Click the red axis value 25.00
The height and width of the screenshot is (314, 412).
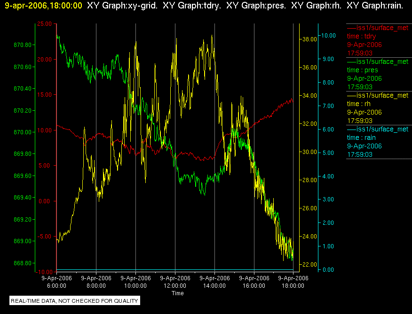(x=44, y=24)
